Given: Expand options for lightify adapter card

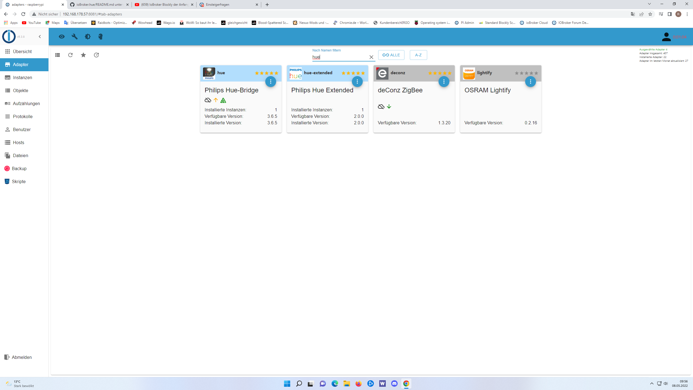Looking at the screenshot, I should [x=531, y=82].
